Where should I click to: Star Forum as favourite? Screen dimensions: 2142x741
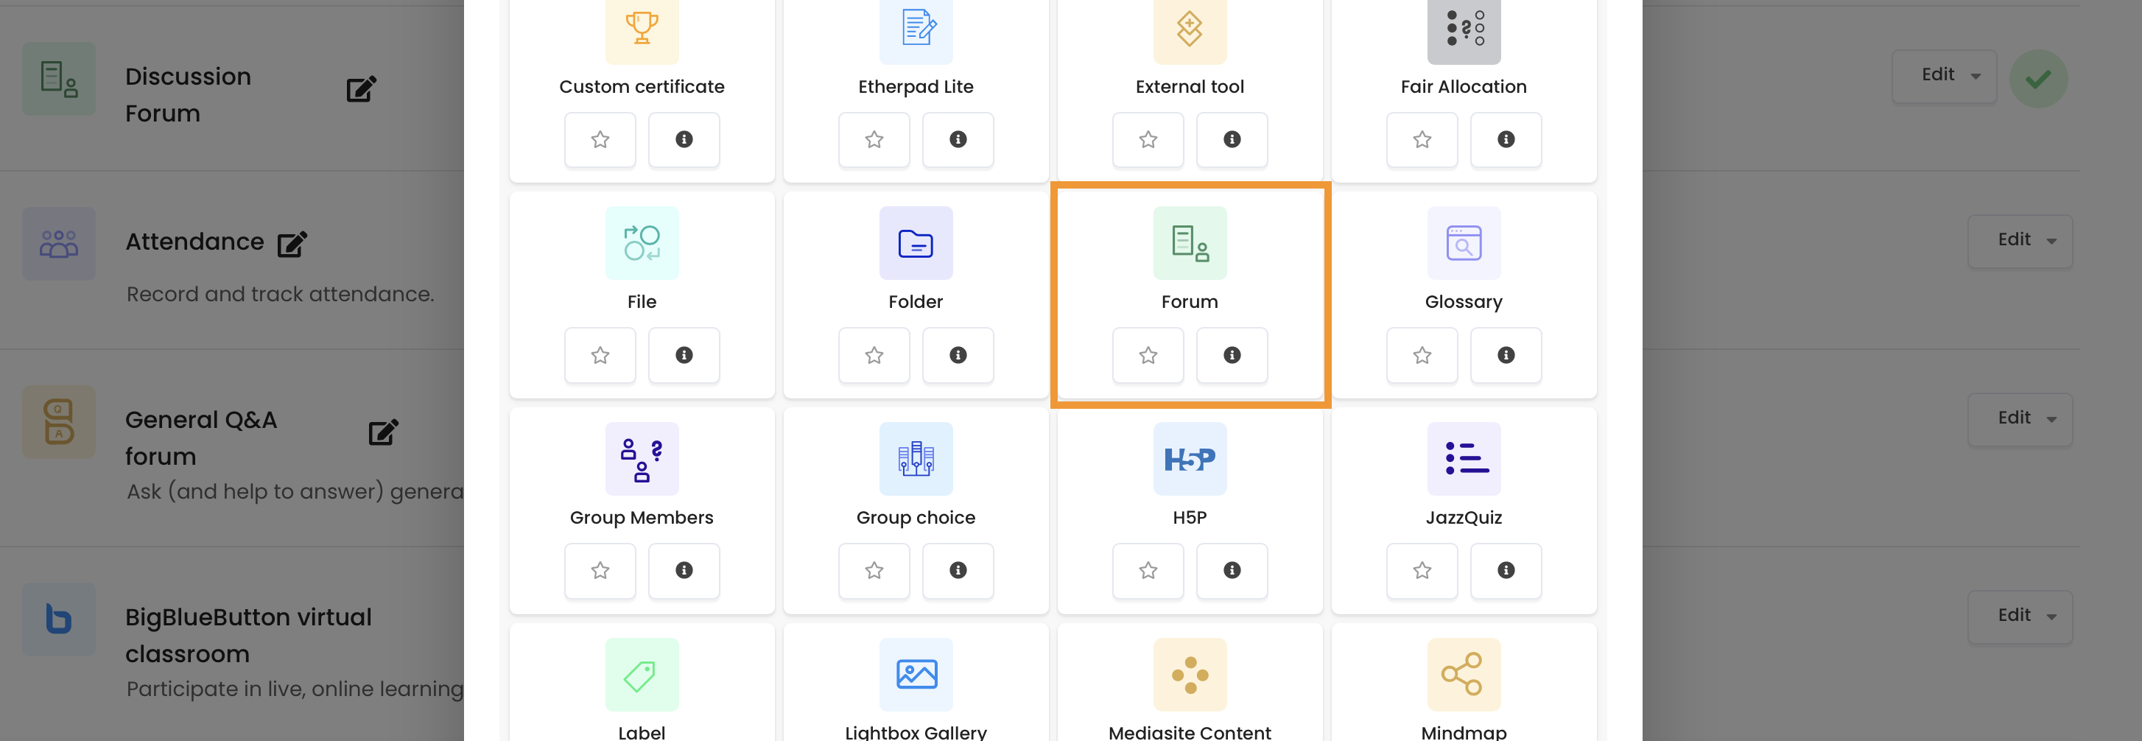tap(1148, 355)
